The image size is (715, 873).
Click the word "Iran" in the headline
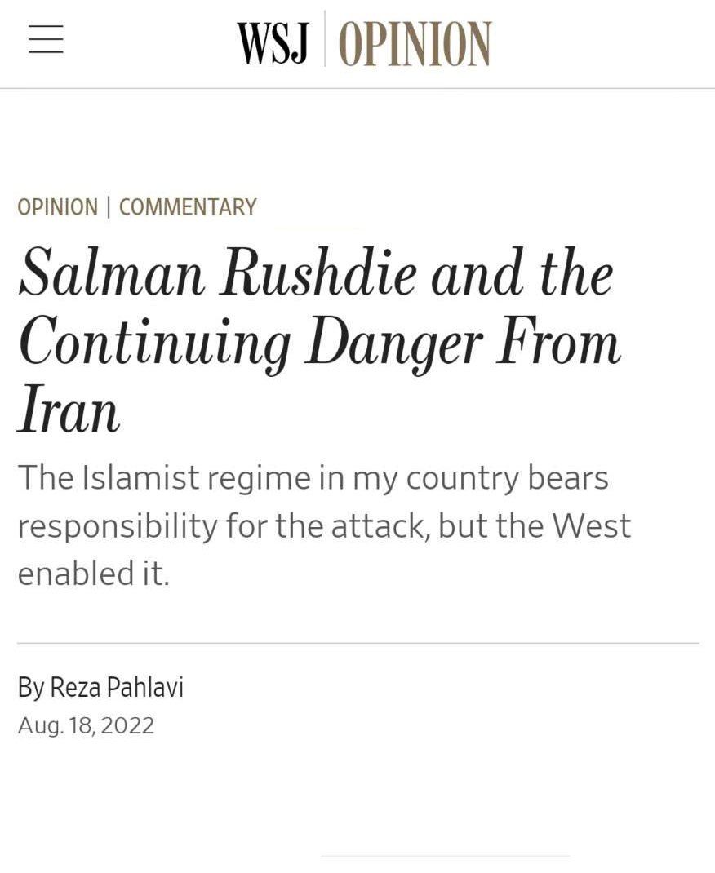click(69, 412)
